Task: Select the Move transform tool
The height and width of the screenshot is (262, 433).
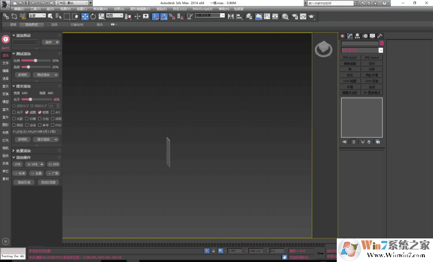Action: [85, 16]
